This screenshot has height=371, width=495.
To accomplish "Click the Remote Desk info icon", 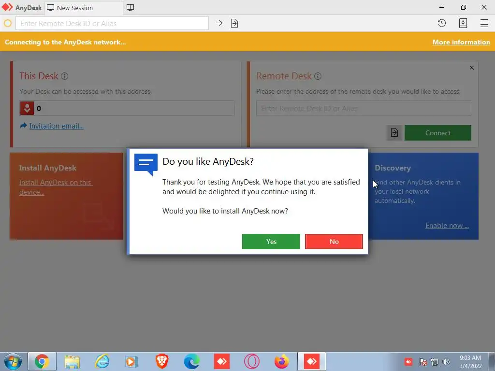I will pyautogui.click(x=318, y=76).
